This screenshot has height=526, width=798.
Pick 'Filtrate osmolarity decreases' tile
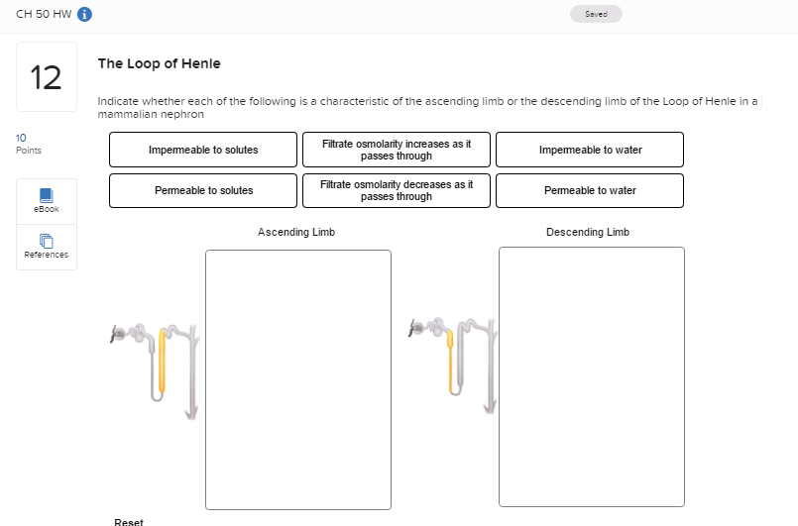click(x=397, y=190)
